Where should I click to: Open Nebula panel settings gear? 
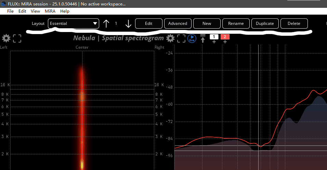[6, 38]
